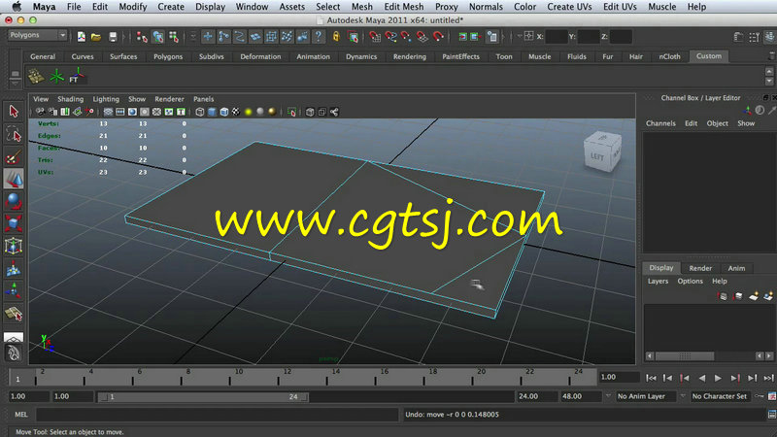Toggle Make Live surface magnet icon
The height and width of the screenshot is (437, 777).
click(x=438, y=37)
